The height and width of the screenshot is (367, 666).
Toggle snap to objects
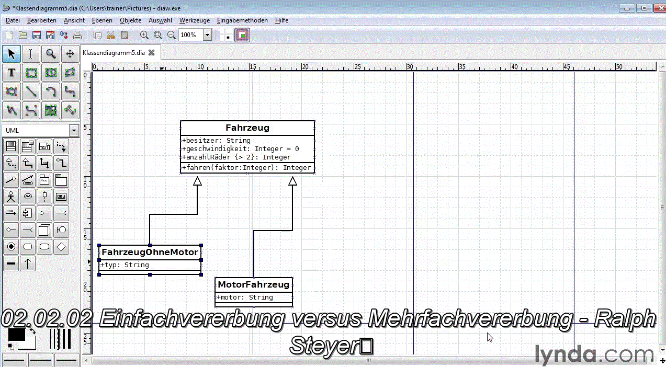click(x=242, y=35)
